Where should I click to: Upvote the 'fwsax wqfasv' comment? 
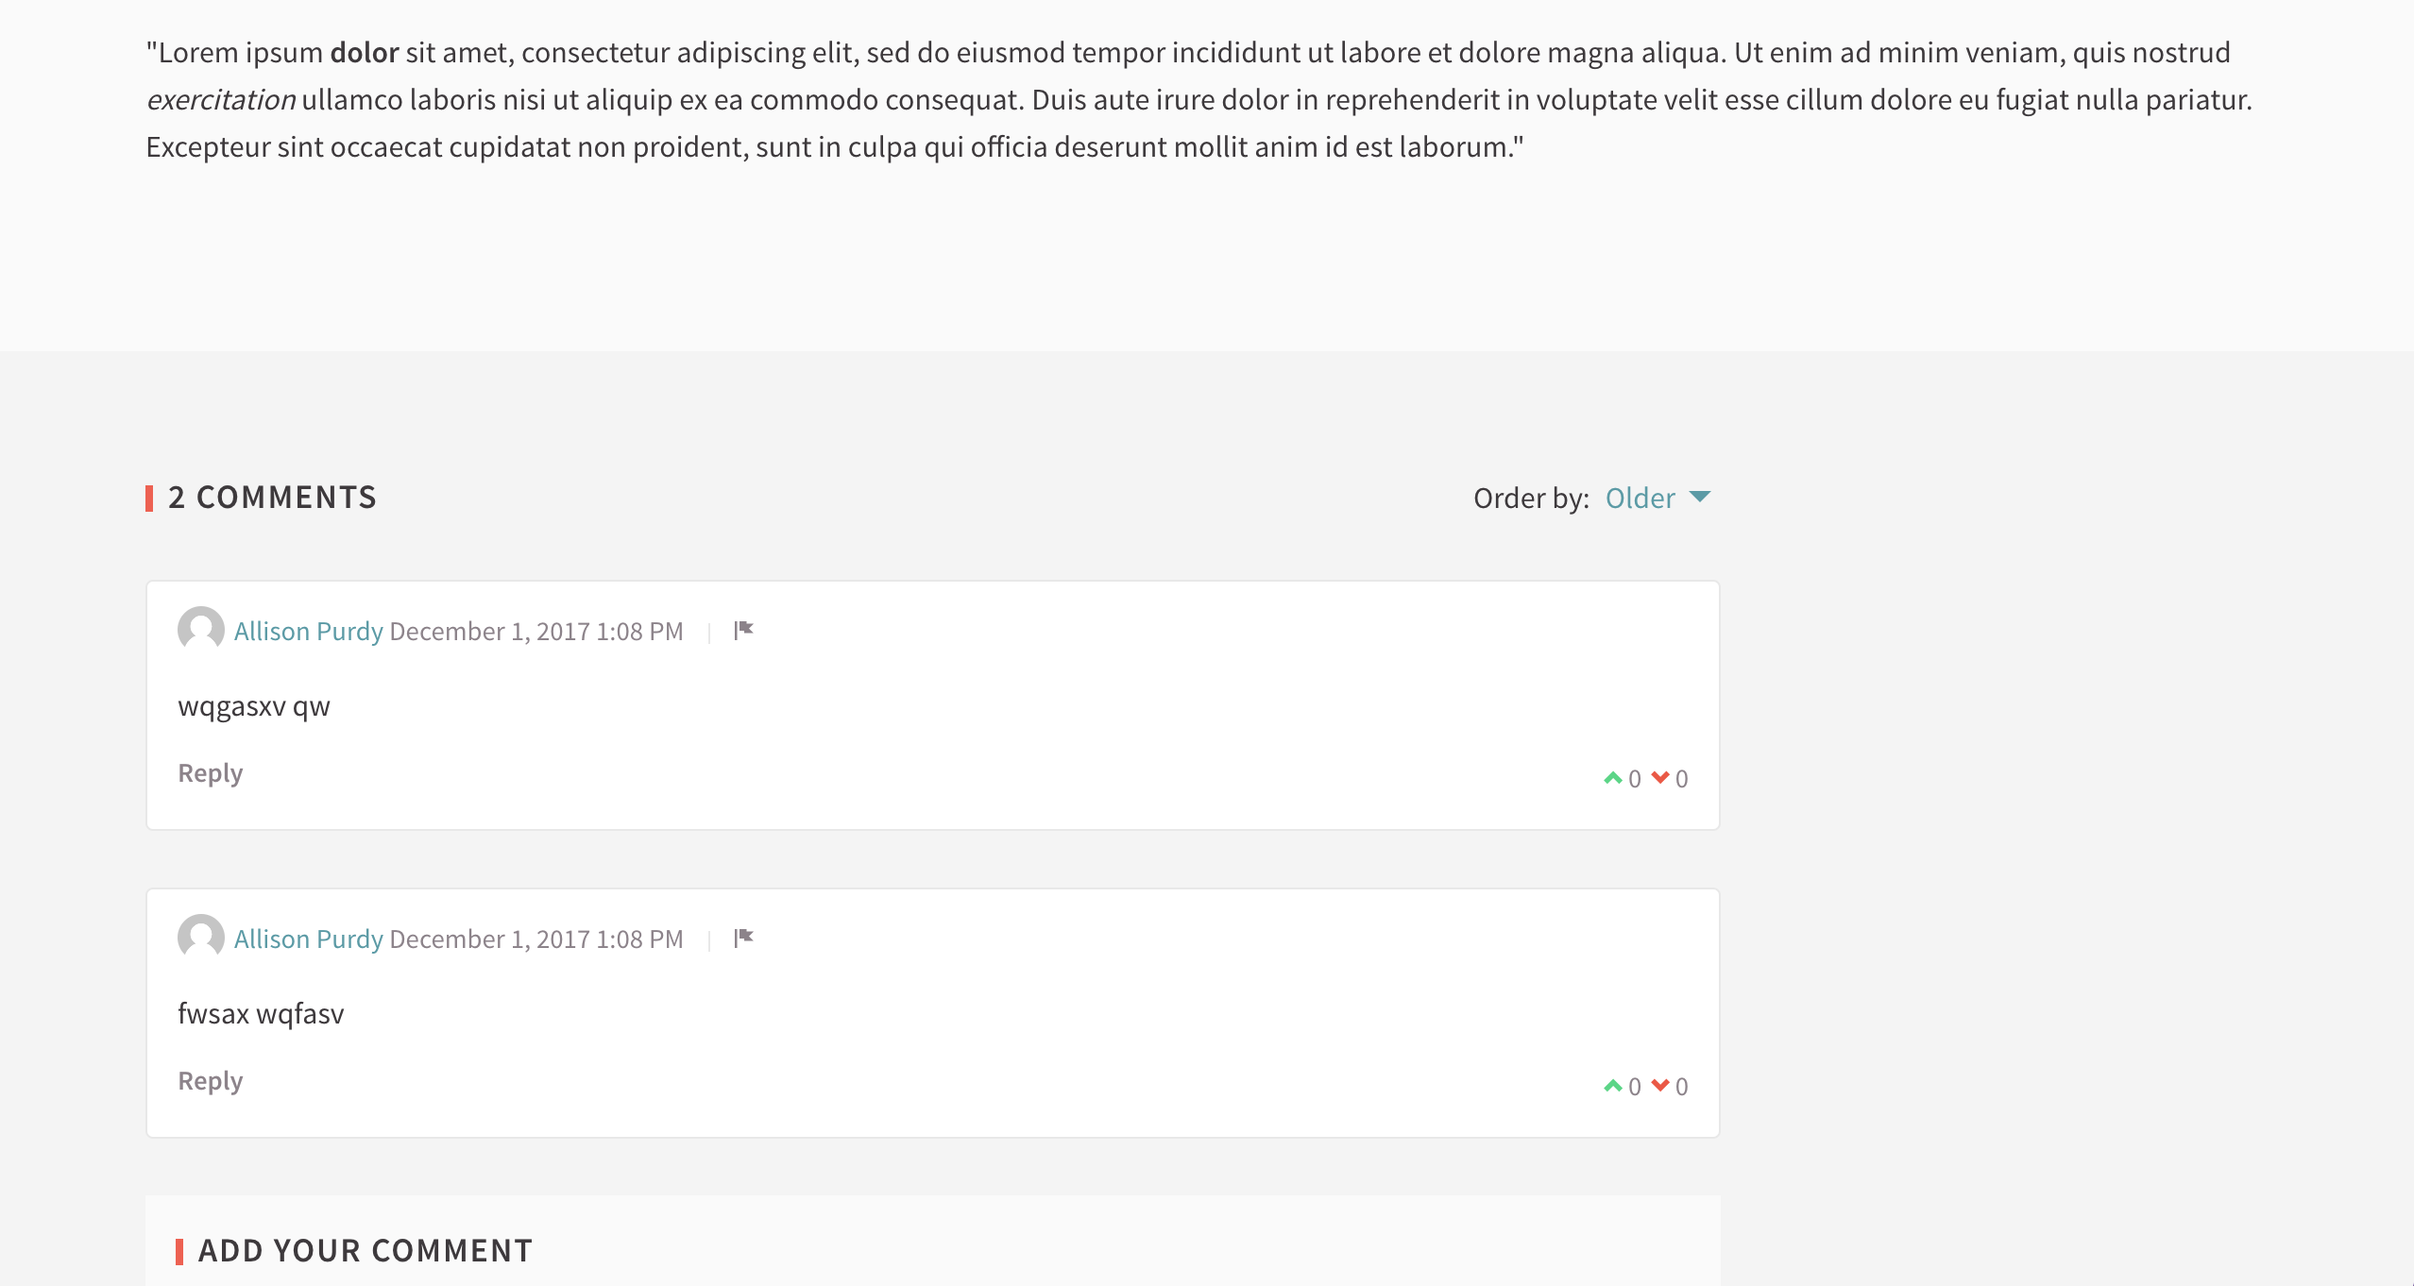[x=1614, y=1083]
